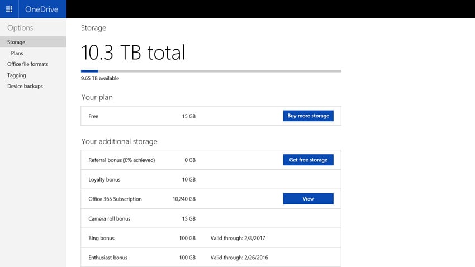This screenshot has width=475, height=267.
Task: Click the 9.65 TB available text
Action: tap(100, 78)
